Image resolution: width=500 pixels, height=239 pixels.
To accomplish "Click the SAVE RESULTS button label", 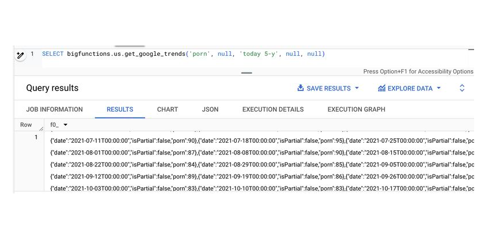I will click(x=328, y=88).
